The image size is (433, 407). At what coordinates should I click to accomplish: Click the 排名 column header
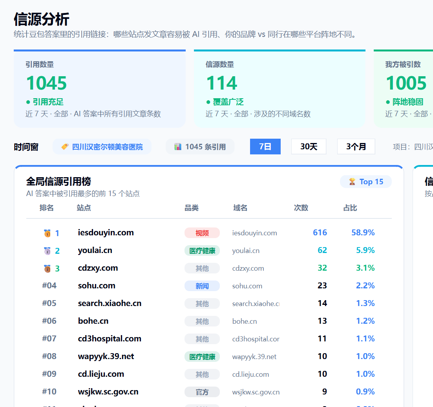(x=46, y=207)
